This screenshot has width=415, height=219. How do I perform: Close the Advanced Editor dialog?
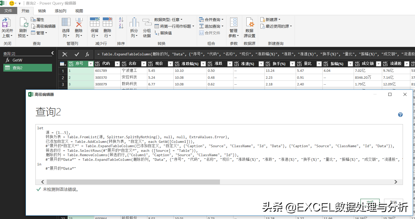click(x=405, y=94)
